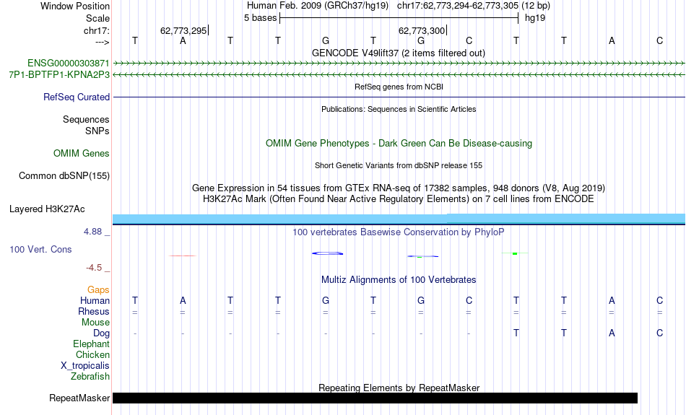Click the hg19 label beside the scale bar
The width and height of the screenshot is (686, 415).
tap(535, 18)
